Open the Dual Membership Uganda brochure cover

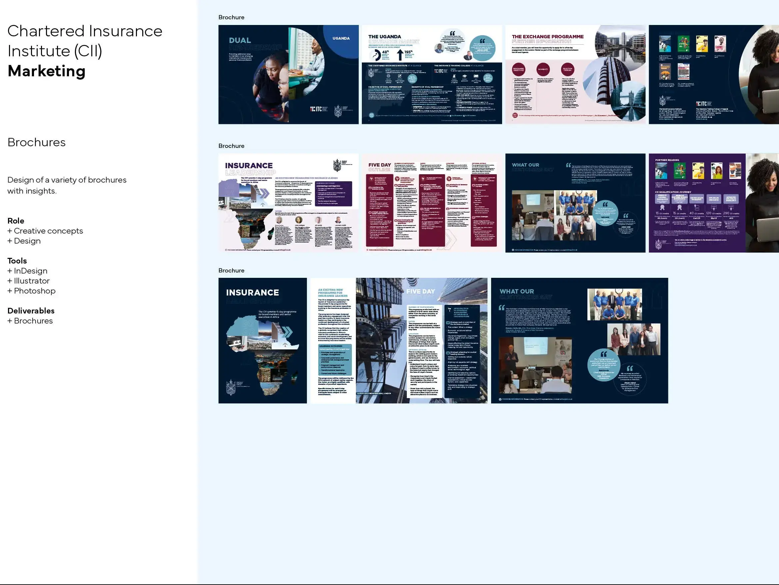(289, 74)
